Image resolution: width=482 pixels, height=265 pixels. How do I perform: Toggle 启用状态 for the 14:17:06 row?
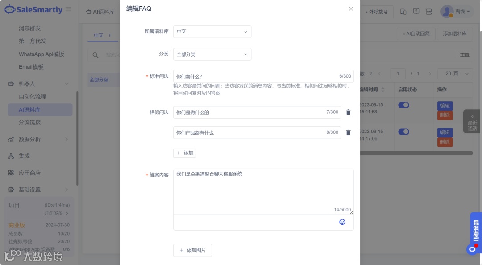[x=403, y=132]
